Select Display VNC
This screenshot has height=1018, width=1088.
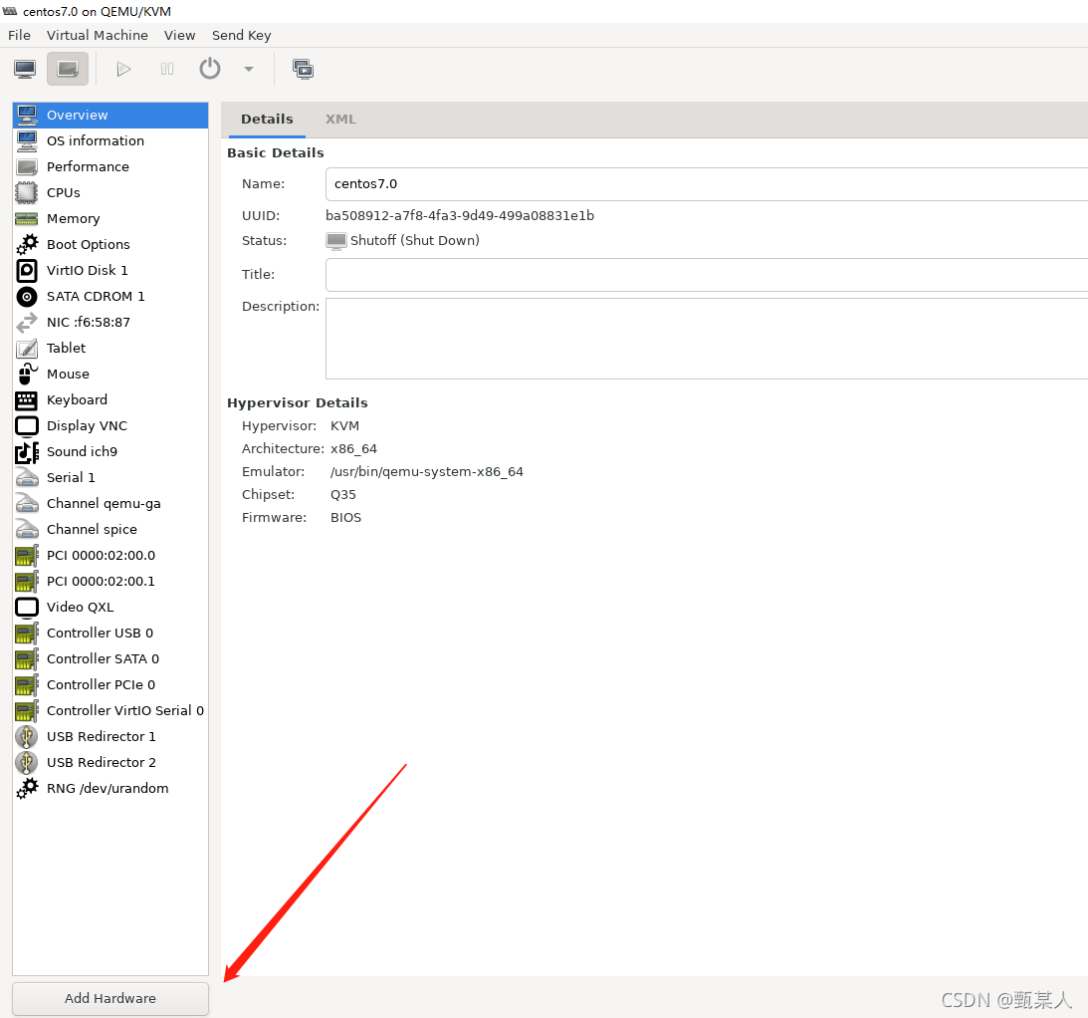click(110, 425)
